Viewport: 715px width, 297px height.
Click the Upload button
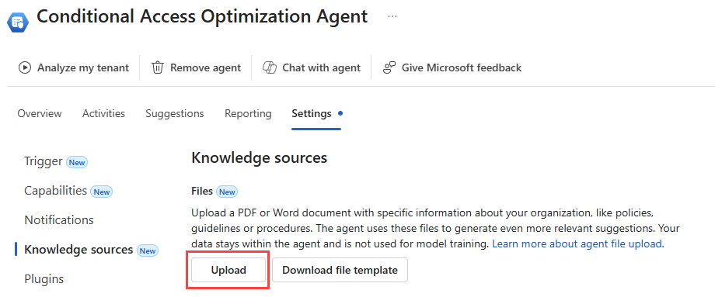[228, 270]
